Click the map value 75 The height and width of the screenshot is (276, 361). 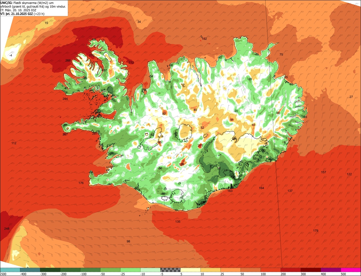pyautogui.click(x=281, y=54)
